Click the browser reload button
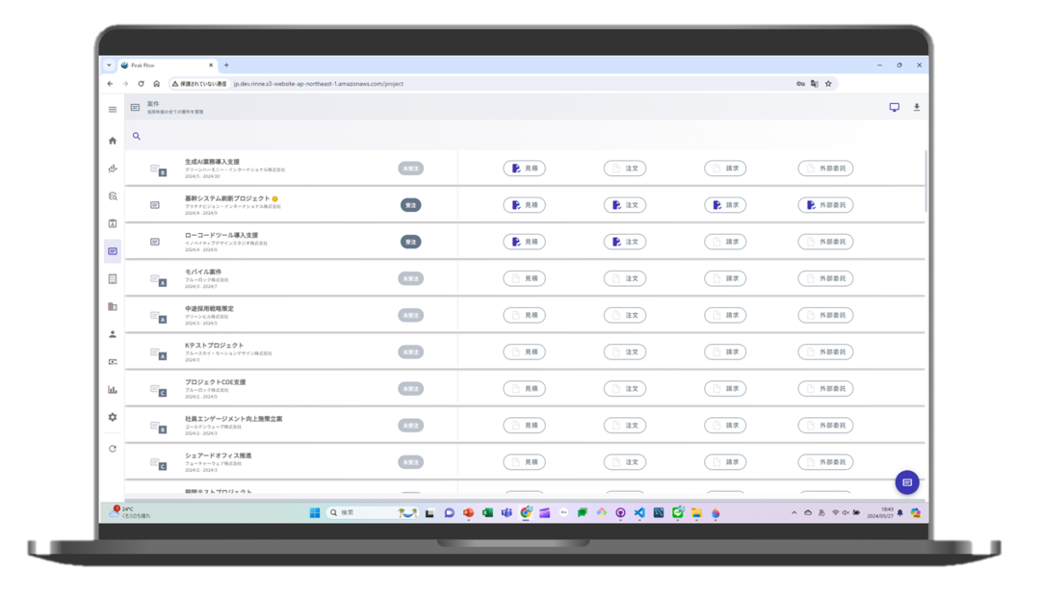 [141, 84]
